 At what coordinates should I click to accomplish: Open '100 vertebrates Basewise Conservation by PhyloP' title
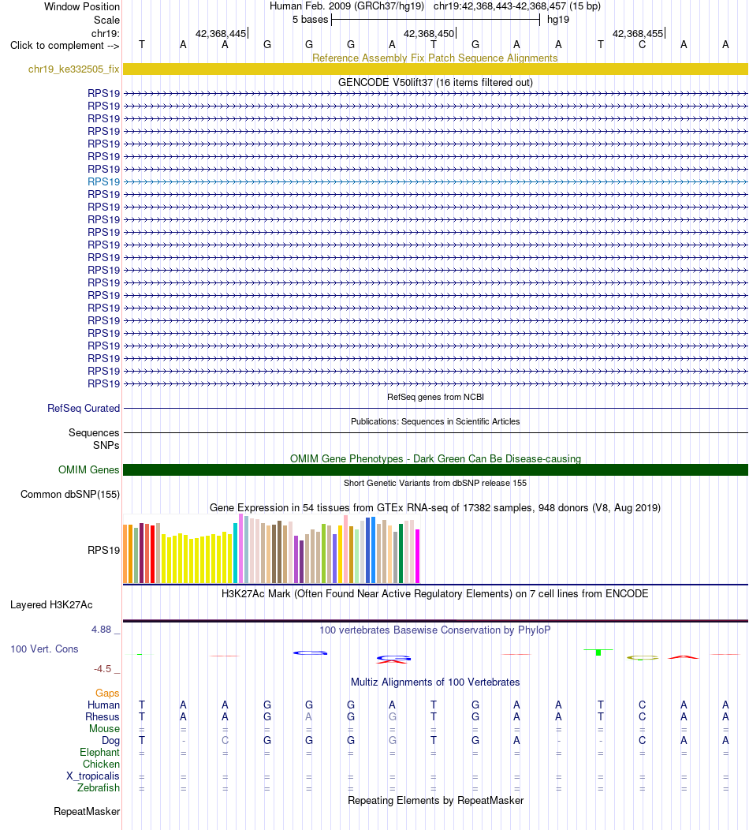pos(434,630)
